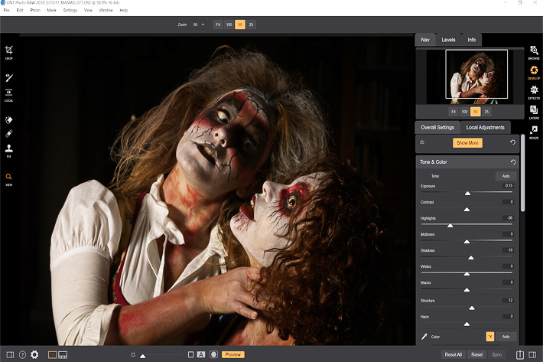Click the thumbnail size slider handle
Viewport: 543px width, 362px height.
143,356
